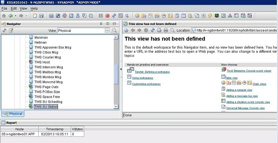Open Adding a notepad view link
The image size is (278, 143).
239,90
